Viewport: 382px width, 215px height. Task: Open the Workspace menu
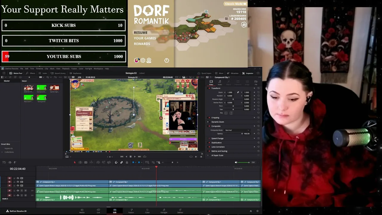pos(98,69)
